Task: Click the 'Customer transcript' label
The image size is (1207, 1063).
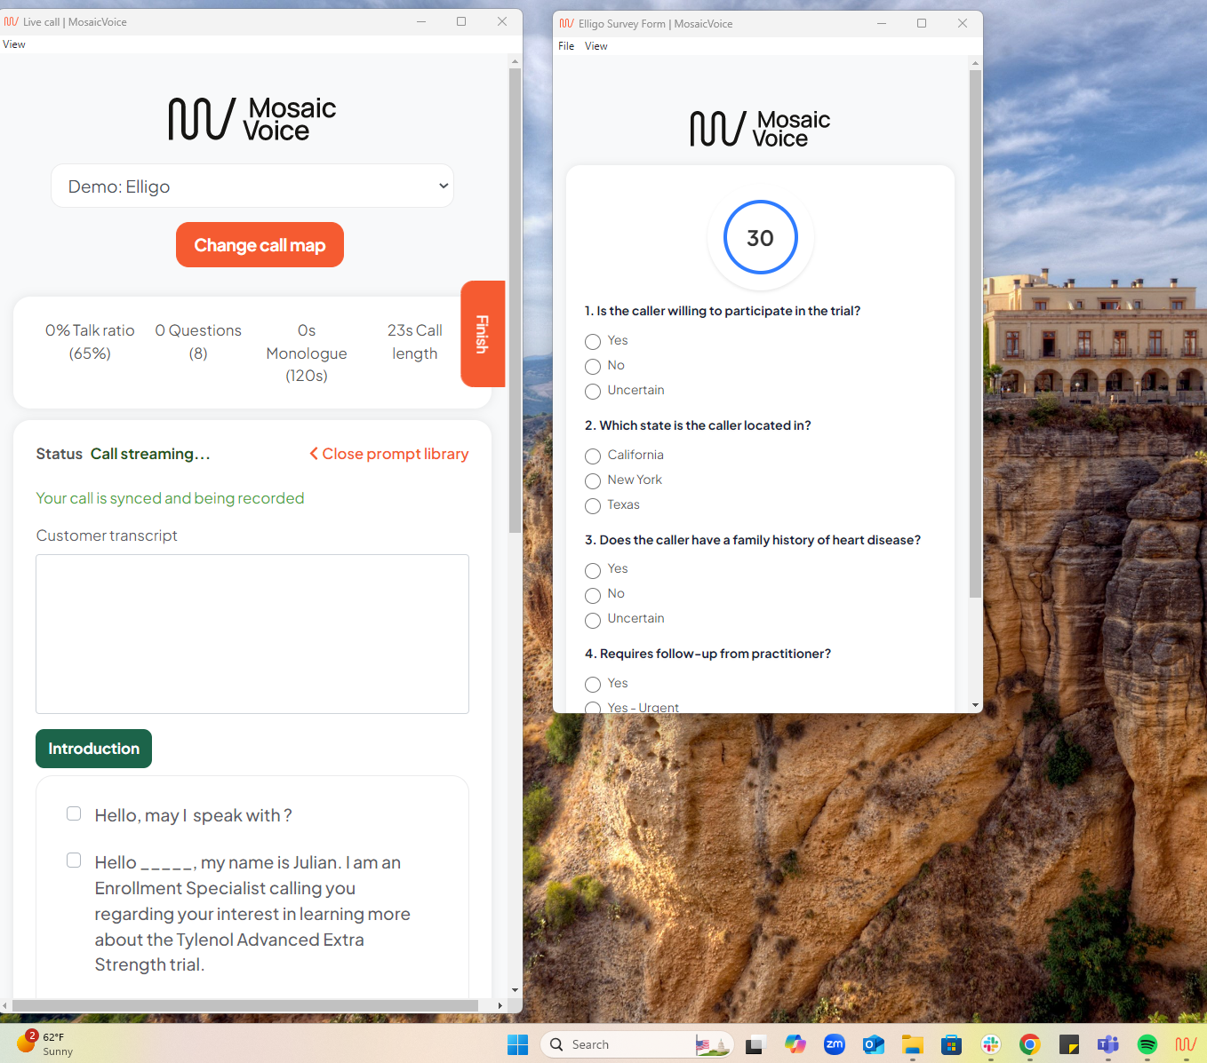Action: [x=107, y=535]
